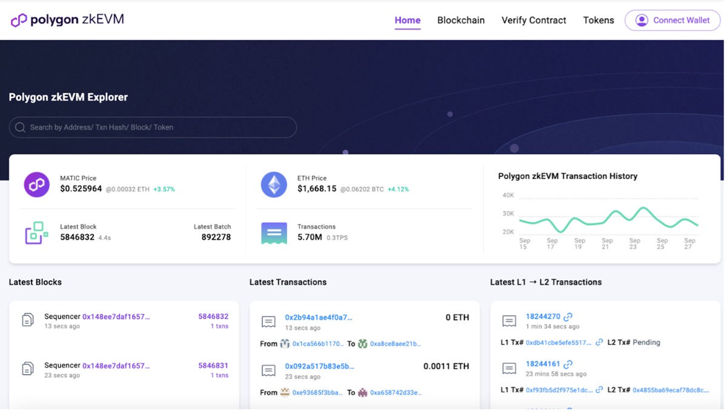Open L1 block 18244270 link

click(543, 317)
